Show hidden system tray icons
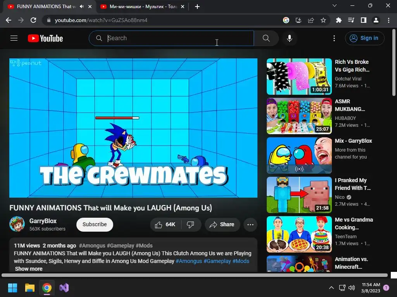 pyautogui.click(x=331, y=288)
